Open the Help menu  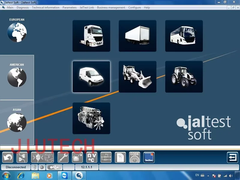point(147,7)
